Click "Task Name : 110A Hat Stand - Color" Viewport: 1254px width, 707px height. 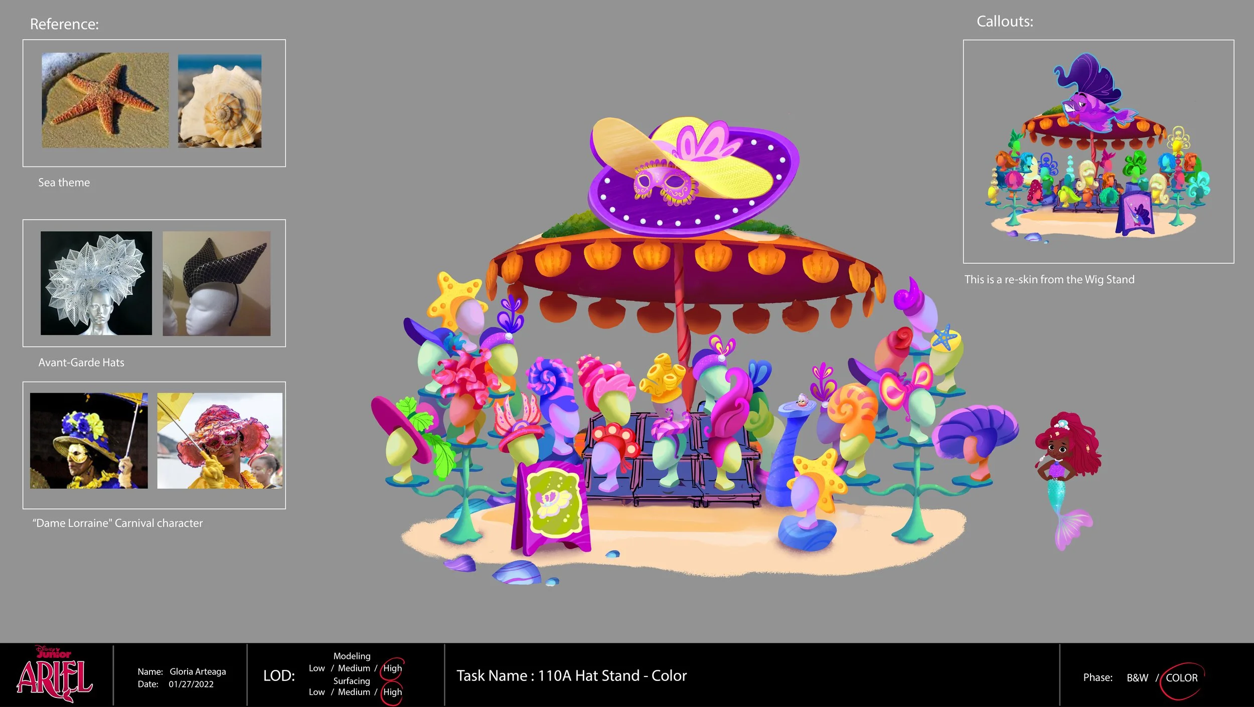point(571,675)
